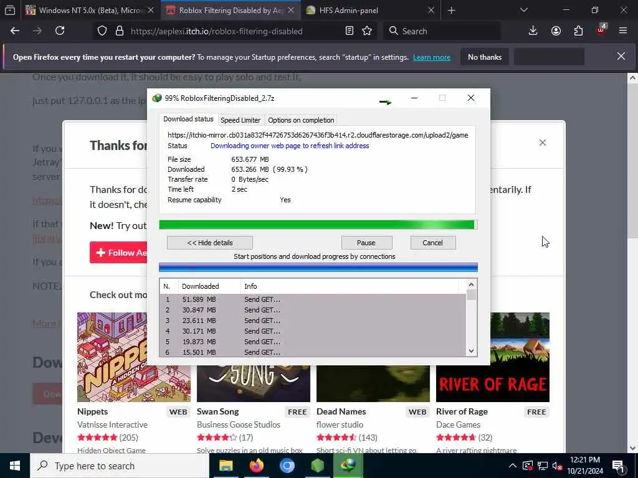Close the Thanks for downloading popup
The width and height of the screenshot is (638, 478).
pos(543,143)
